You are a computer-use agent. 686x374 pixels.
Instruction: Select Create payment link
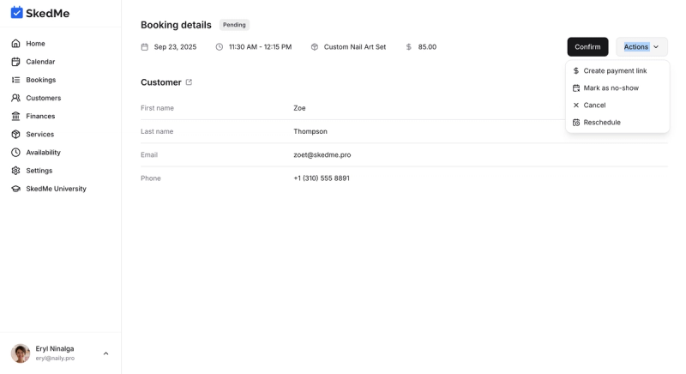pos(617,71)
